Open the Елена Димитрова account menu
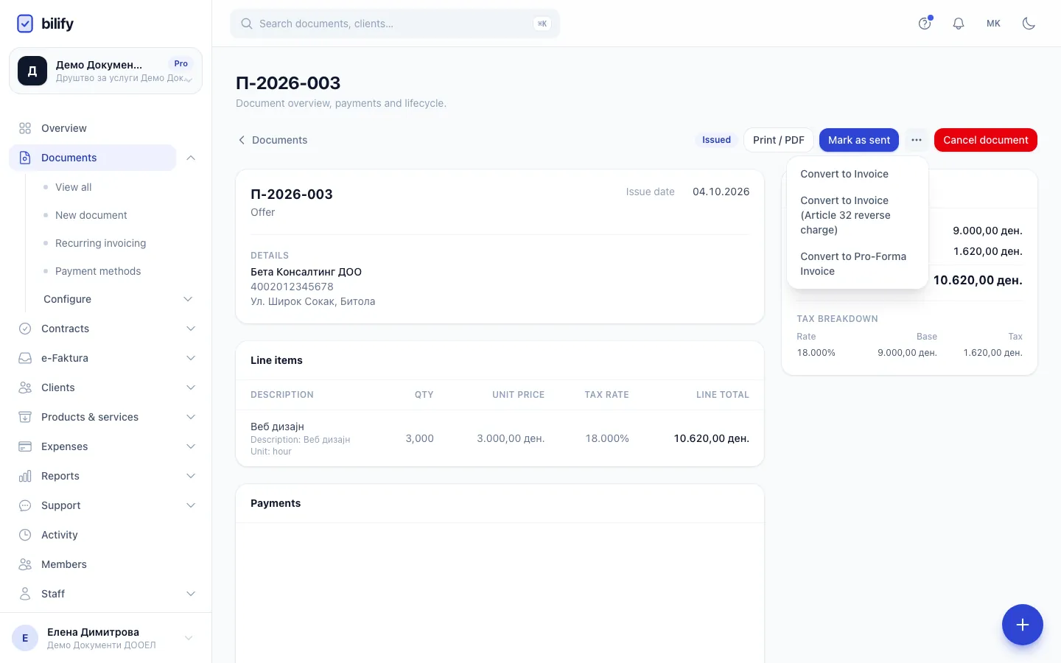Screen dimensions: 1061x663 coord(105,638)
